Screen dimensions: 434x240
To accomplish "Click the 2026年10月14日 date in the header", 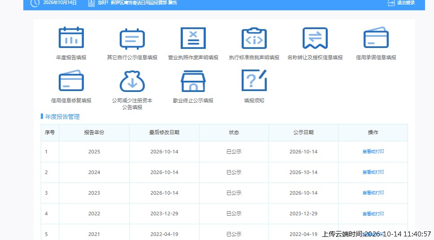I will tap(60, 3).
